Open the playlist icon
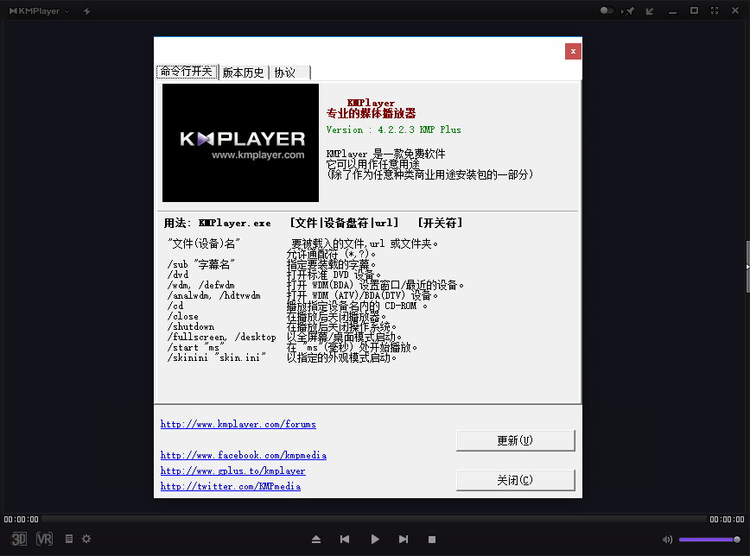 pyautogui.click(x=69, y=539)
